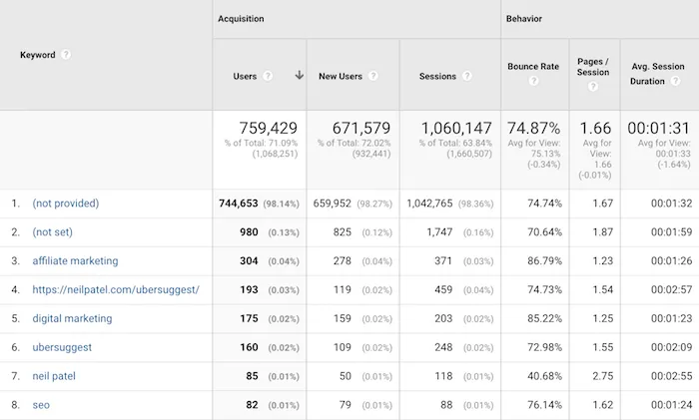Click the help icon beside Keyword

click(66, 55)
